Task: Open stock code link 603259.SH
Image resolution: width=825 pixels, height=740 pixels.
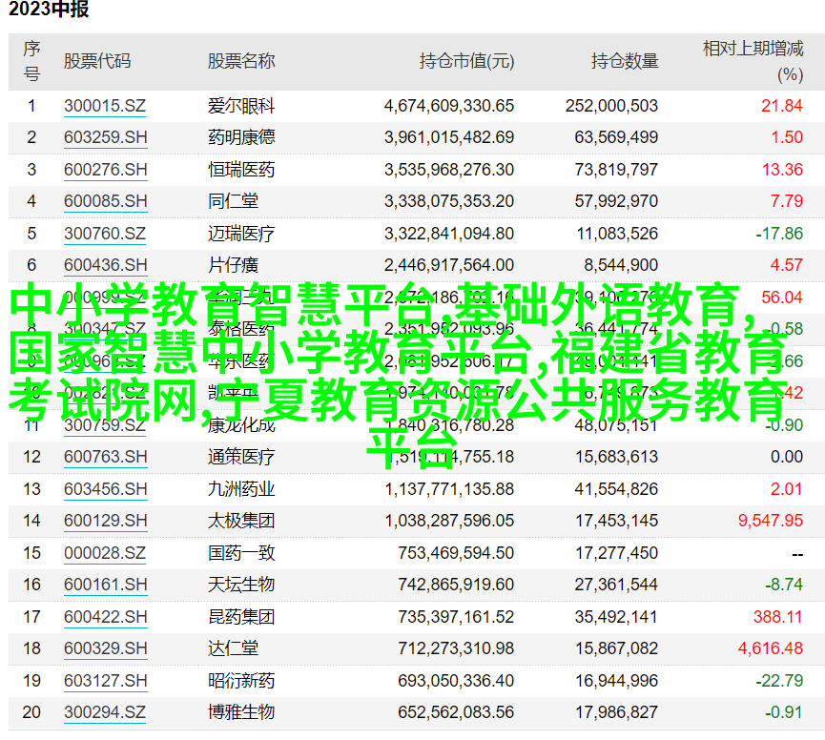Action: tap(105, 138)
